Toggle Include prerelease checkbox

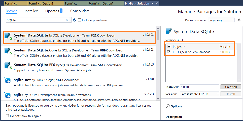(x=80, y=20)
